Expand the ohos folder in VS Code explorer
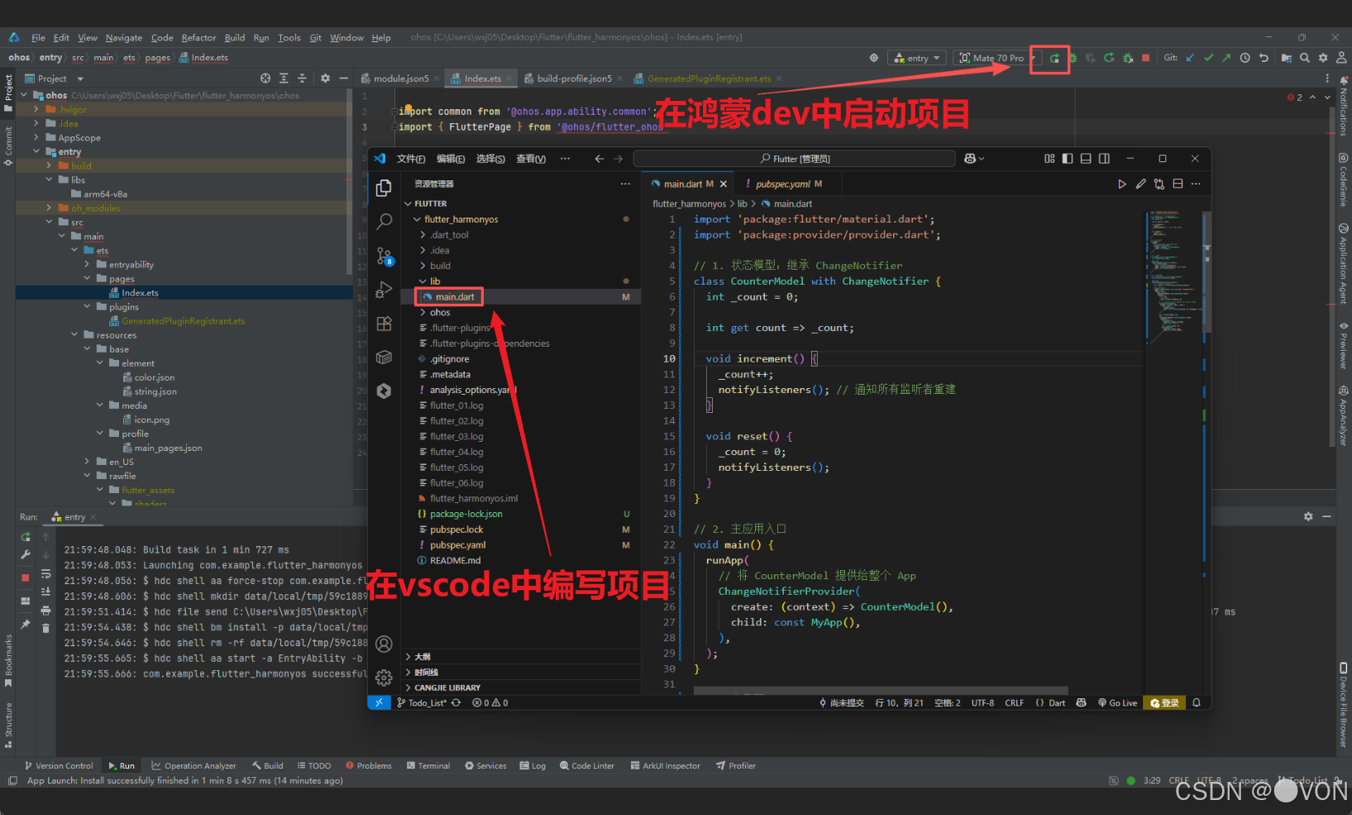This screenshot has width=1352, height=815. click(x=423, y=313)
